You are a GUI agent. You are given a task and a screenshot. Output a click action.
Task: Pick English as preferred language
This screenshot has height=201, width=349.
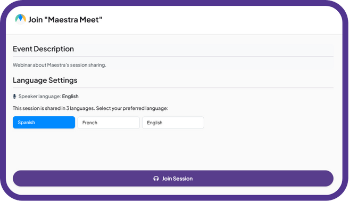(173, 123)
